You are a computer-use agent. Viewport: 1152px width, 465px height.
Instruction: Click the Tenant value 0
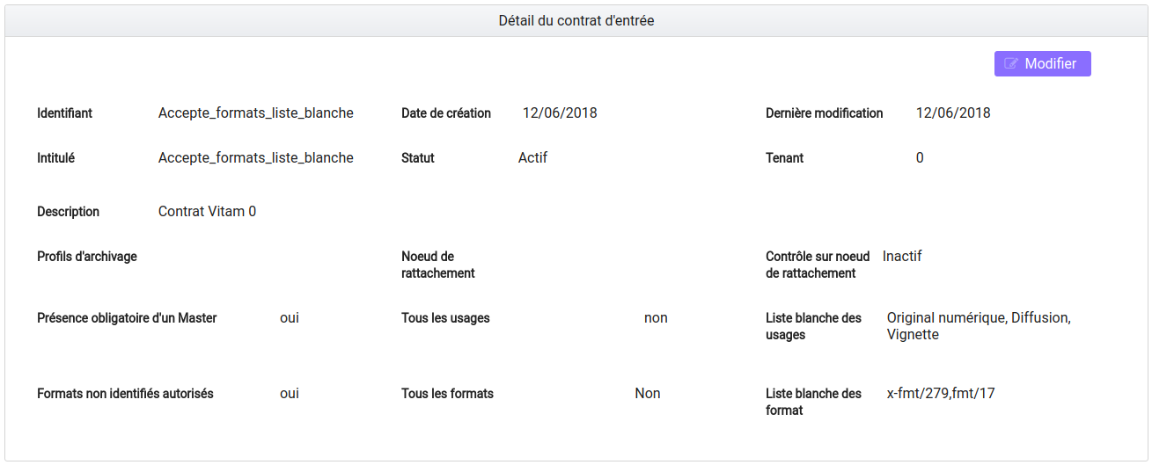[x=920, y=158]
